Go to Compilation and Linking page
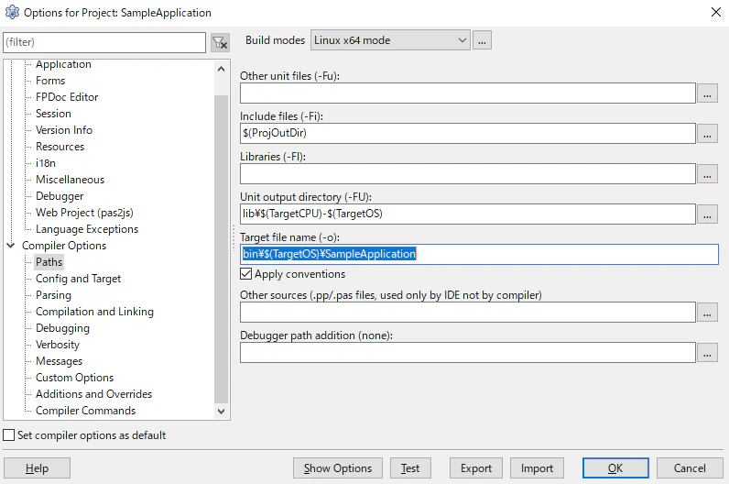This screenshot has height=484, width=729. (94, 312)
